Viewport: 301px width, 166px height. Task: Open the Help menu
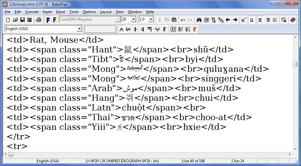pyautogui.click(x=150, y=12)
